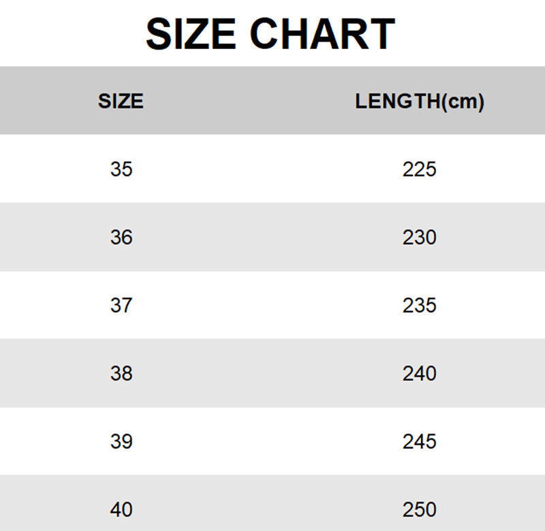Viewport: 545px width, 531px height.
Task: Click the word CHART in the title
Action: click(x=322, y=35)
